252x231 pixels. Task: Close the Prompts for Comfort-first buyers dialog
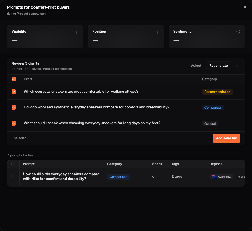245,7
